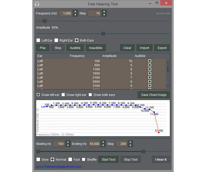The width and height of the screenshot is (206, 172).
Task: Enable Draw left ear checkbox
Action: tap(38, 95)
